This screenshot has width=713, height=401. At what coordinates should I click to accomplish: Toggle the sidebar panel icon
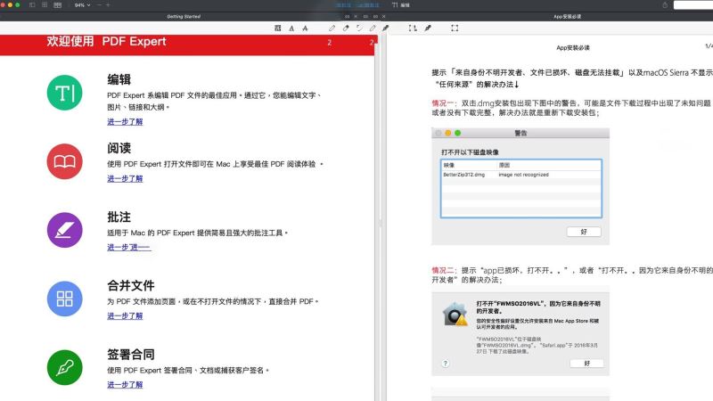[32, 5]
